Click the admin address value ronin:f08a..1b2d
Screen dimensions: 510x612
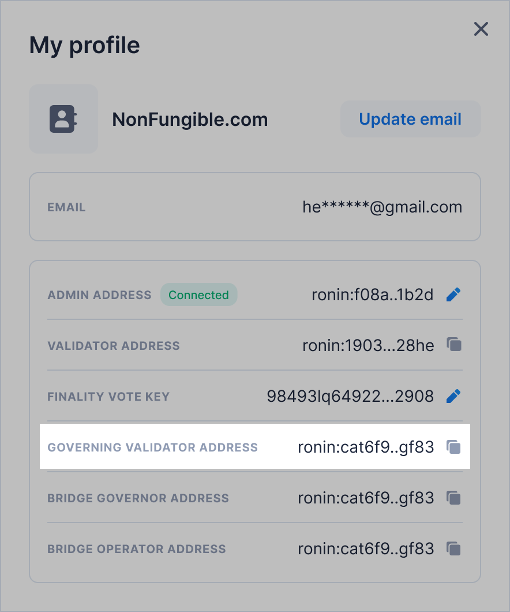coord(372,295)
